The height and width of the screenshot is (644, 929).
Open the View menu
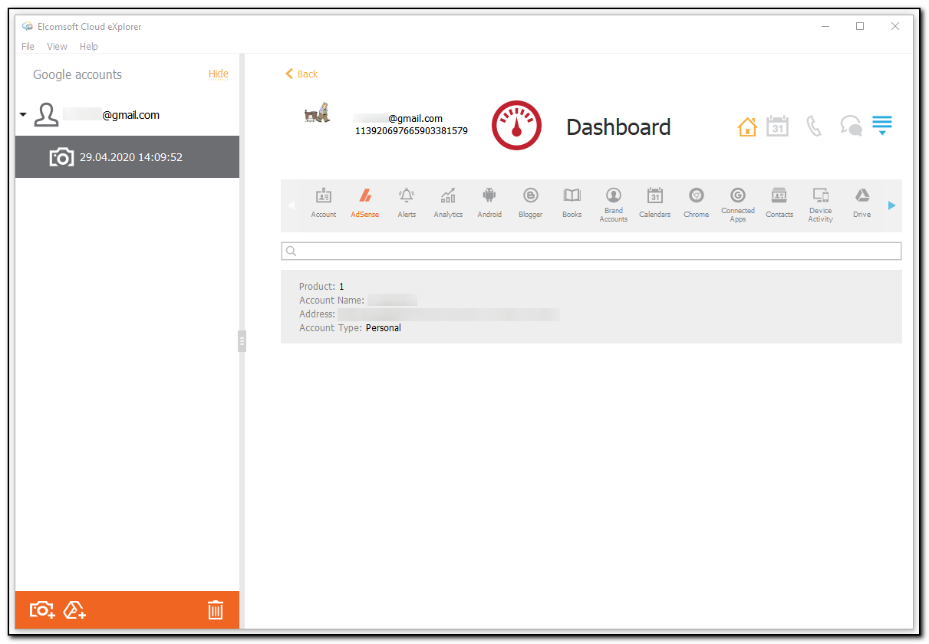pos(57,46)
